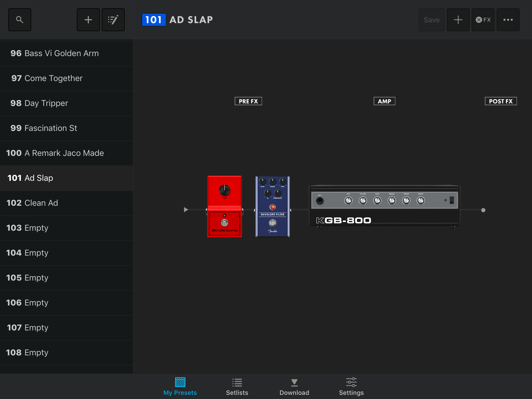Click the signal chain input arrow
Viewport: 532px width, 399px height.
186,210
